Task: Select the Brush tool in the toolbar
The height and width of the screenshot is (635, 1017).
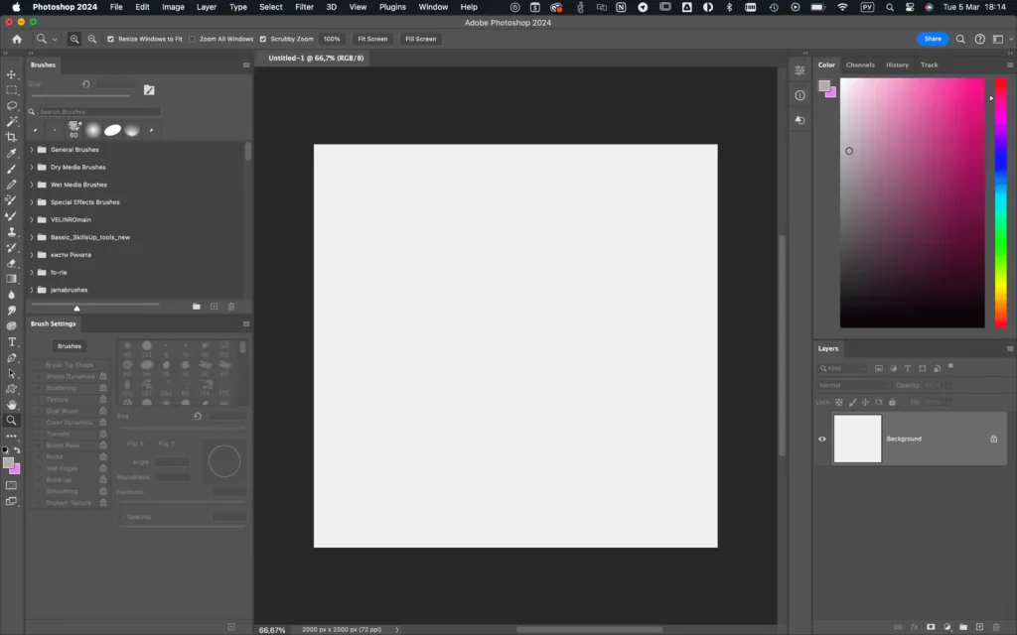Action: point(12,169)
